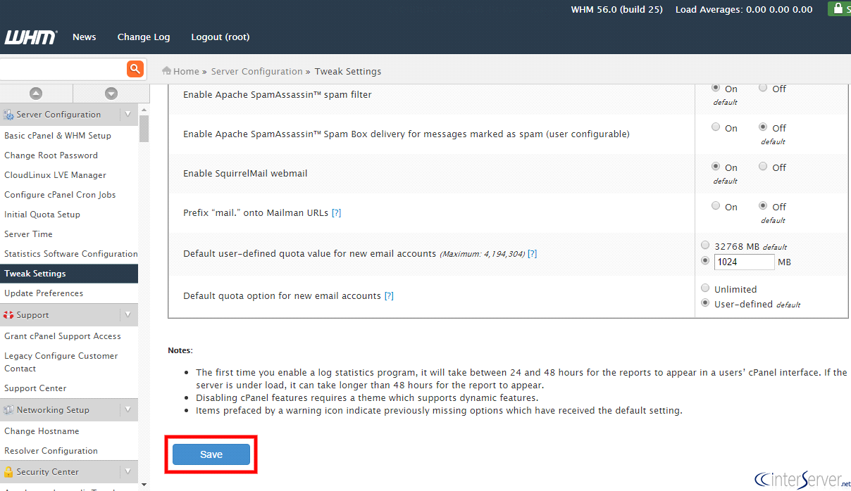Click the orange search magnifier button

(135, 69)
